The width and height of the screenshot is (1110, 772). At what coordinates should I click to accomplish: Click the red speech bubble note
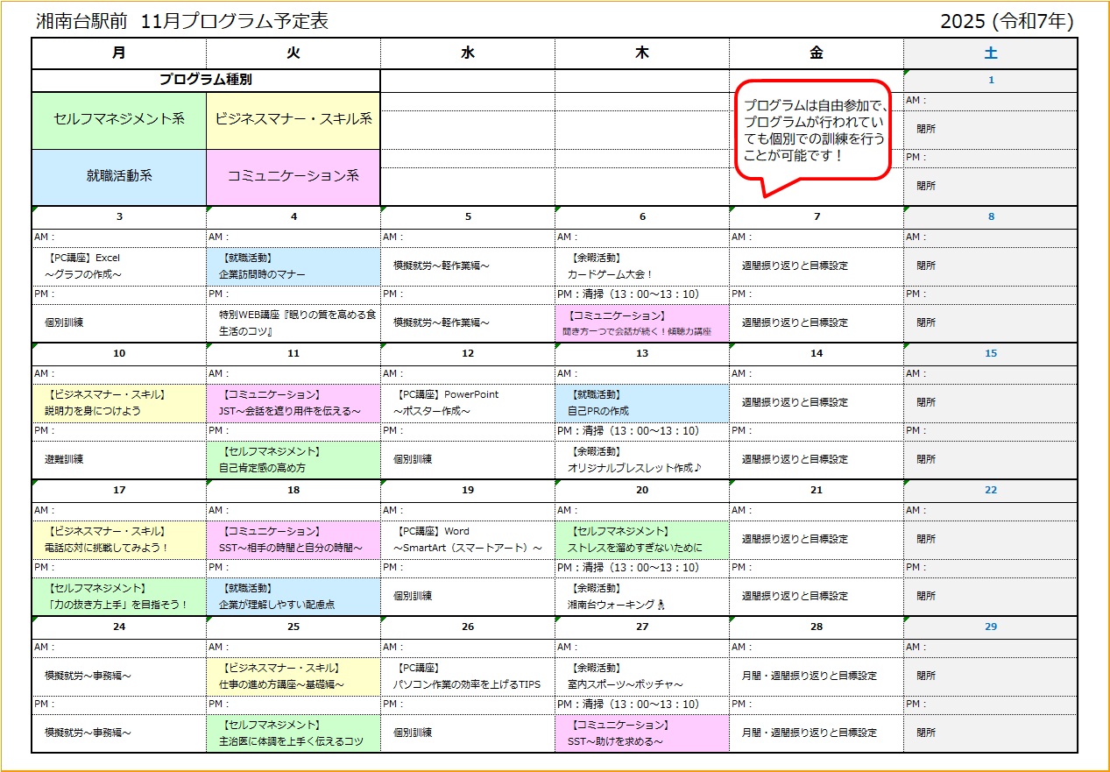click(x=814, y=131)
